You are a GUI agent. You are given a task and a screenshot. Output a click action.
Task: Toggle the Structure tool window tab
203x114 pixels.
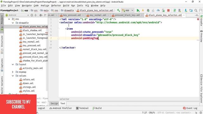click(x=2, y=45)
